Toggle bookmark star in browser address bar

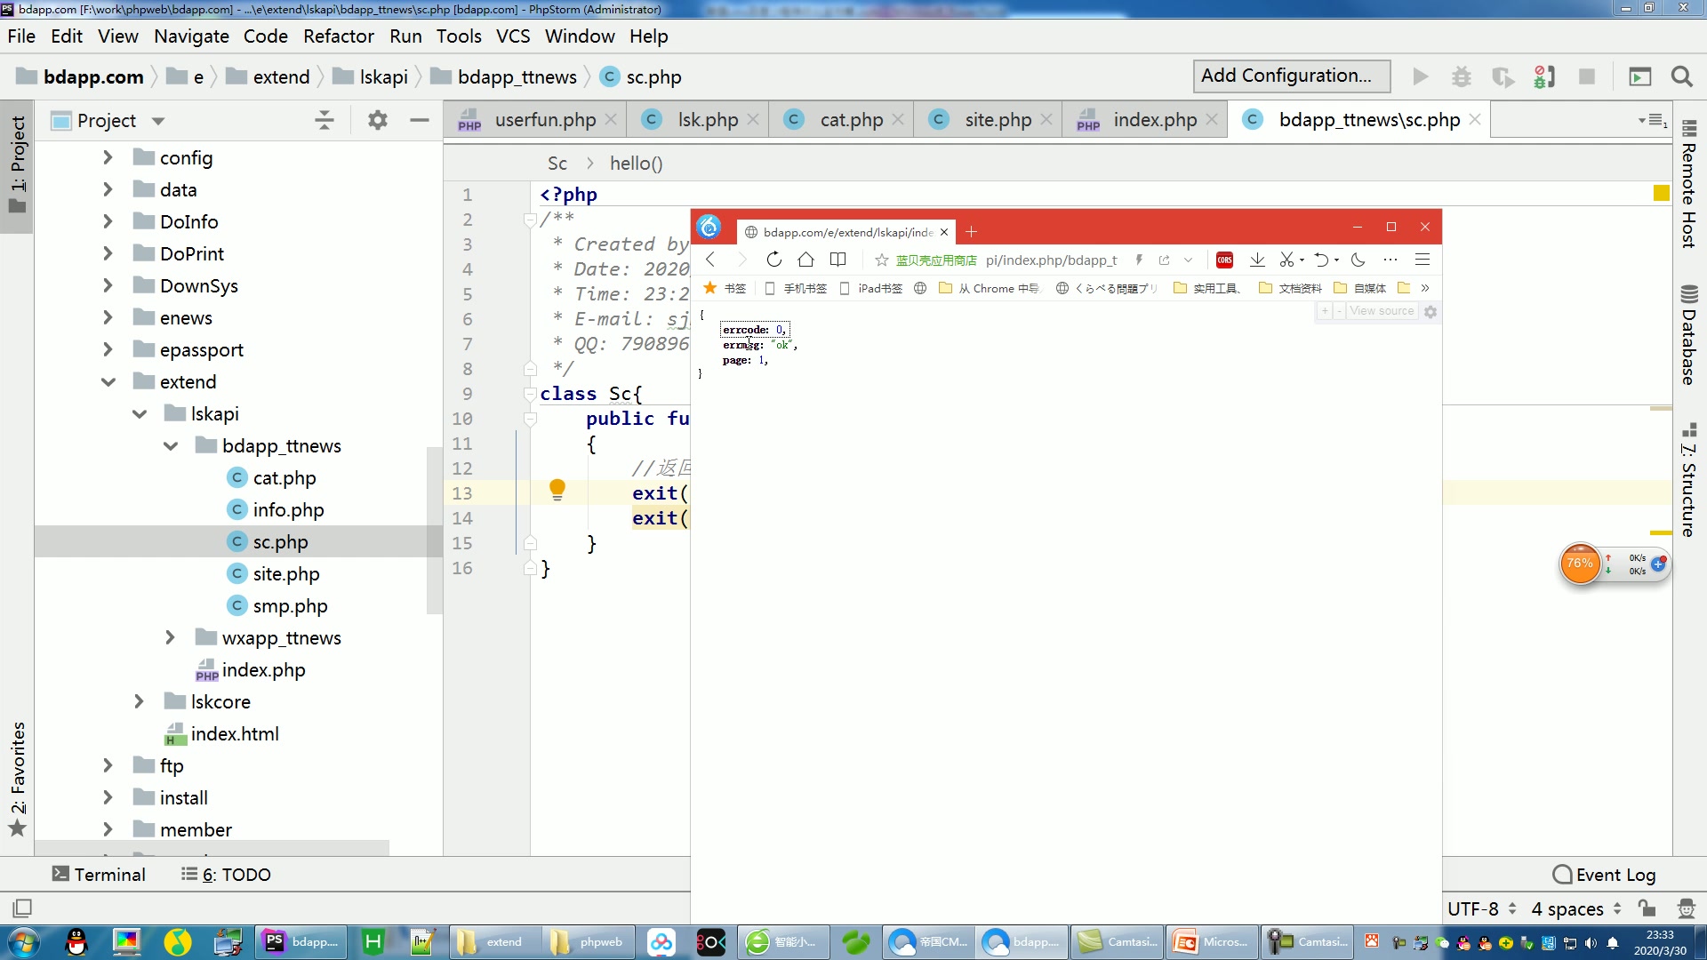pos(881,260)
